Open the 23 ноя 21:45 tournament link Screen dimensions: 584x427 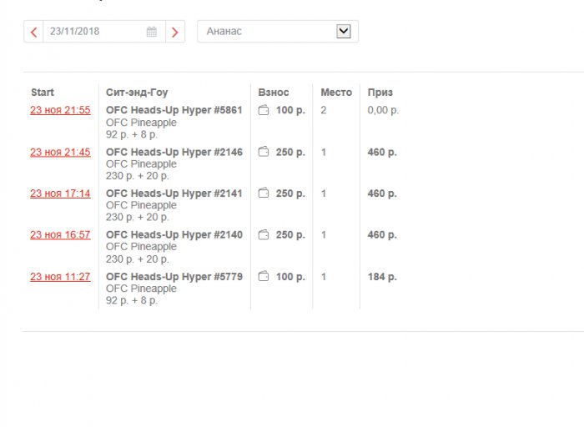point(60,153)
